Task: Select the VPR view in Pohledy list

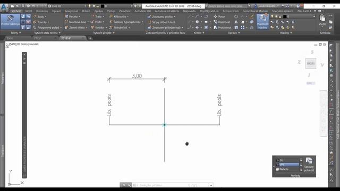Action: [x=287, y=165]
